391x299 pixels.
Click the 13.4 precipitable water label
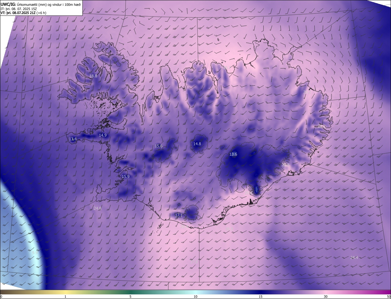[73, 139]
